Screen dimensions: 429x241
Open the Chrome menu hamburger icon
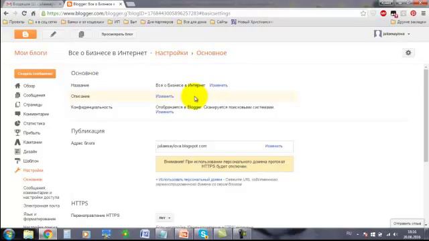[423, 13]
